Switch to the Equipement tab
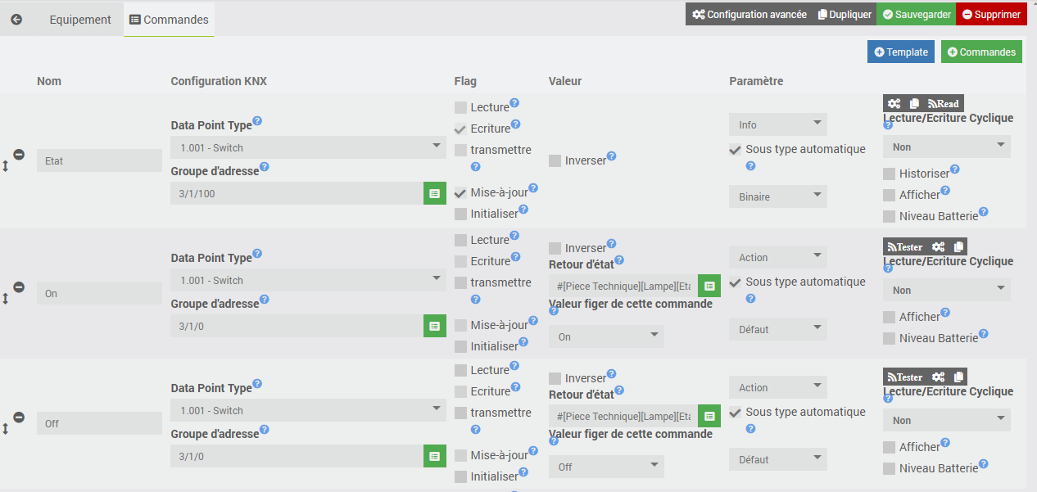This screenshot has width=1037, height=492. [80, 19]
